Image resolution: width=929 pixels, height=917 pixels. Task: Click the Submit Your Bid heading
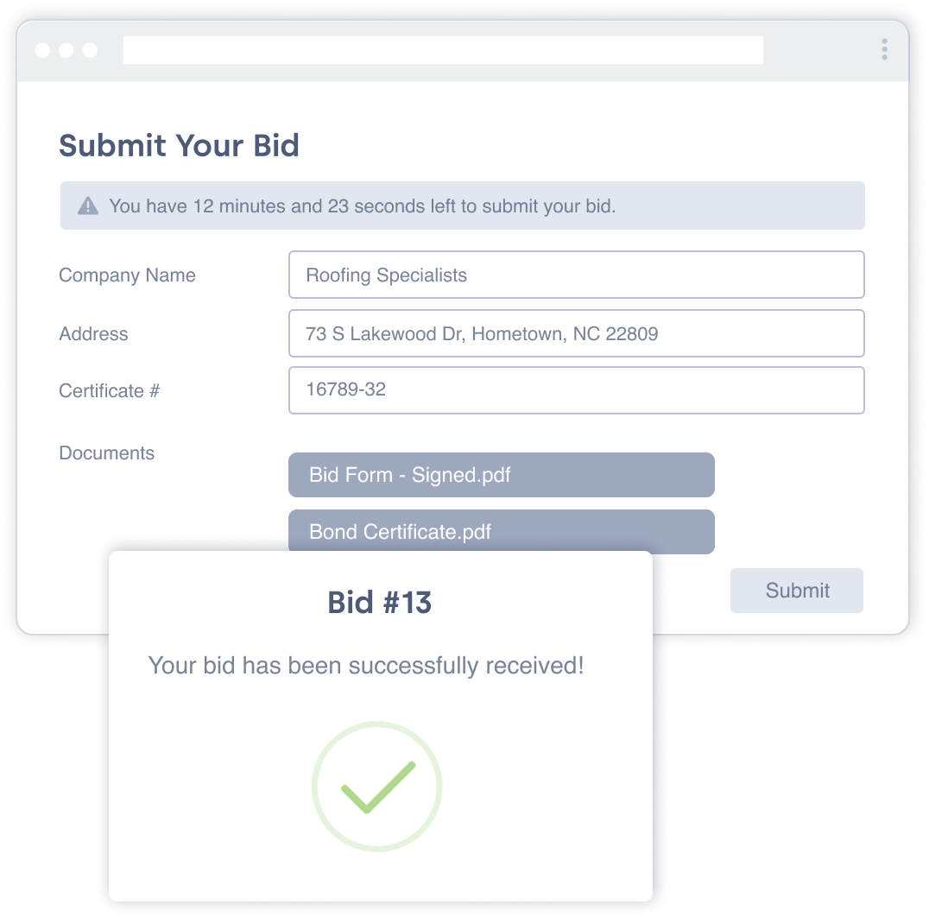point(179,145)
